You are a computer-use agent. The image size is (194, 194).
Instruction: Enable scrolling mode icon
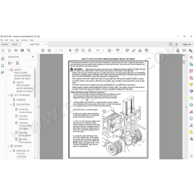coord(118,50)
